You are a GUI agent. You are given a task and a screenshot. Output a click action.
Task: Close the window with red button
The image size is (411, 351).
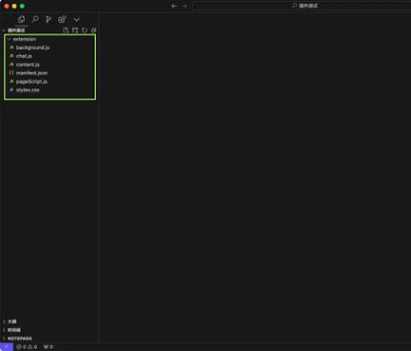click(7, 6)
